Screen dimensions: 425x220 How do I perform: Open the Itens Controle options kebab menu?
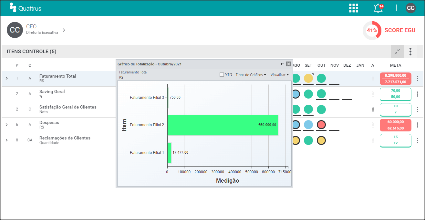(x=410, y=52)
